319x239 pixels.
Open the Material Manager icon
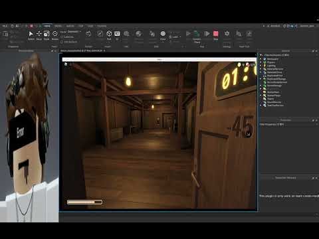[139, 34]
